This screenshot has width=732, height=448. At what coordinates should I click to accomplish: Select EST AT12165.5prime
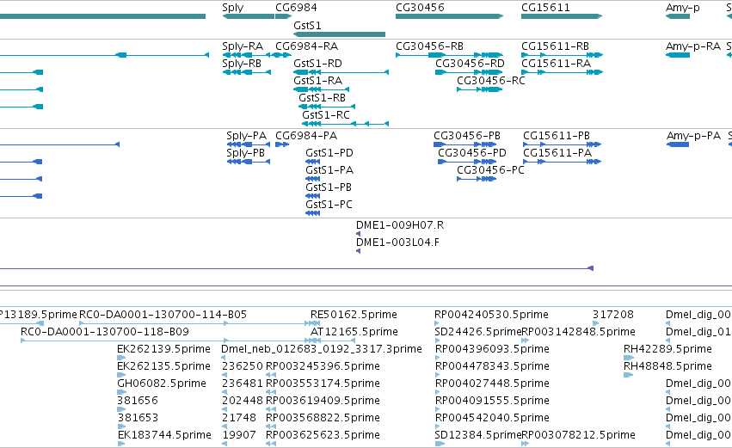(354, 332)
